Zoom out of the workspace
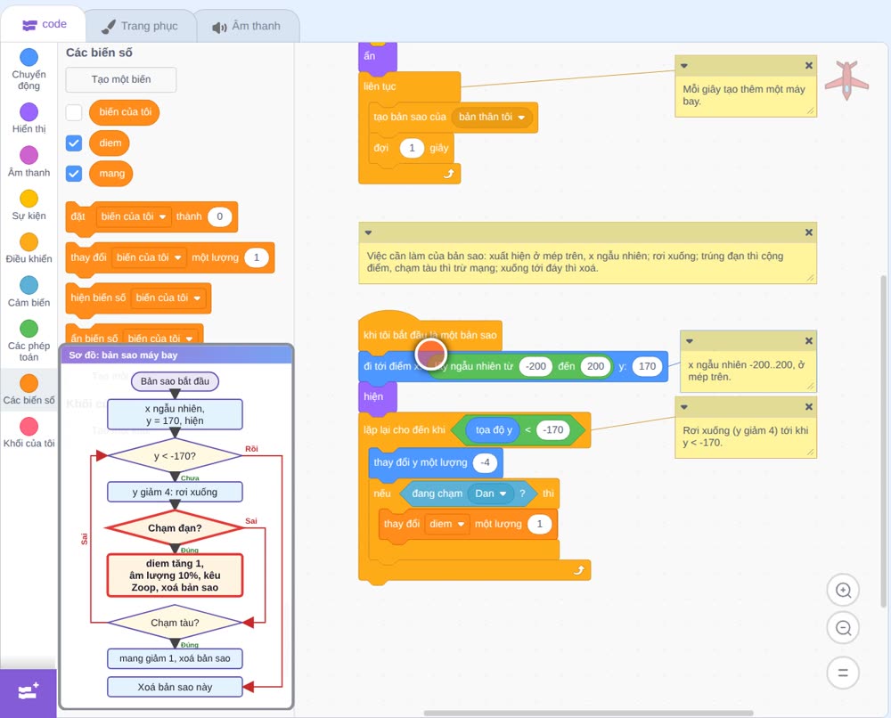The width and height of the screenshot is (891, 718). 843,628
